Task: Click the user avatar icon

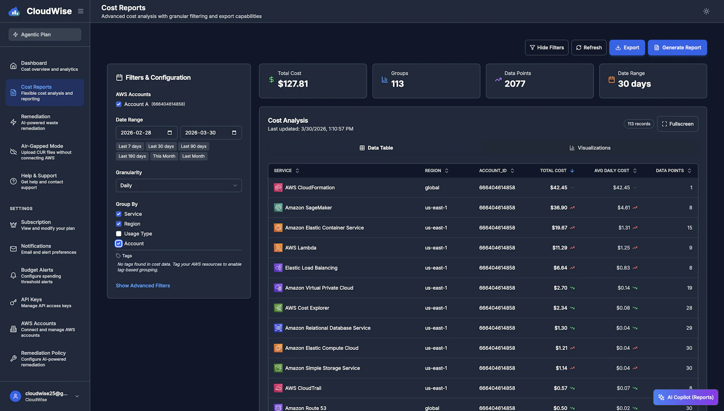Action: (15, 397)
